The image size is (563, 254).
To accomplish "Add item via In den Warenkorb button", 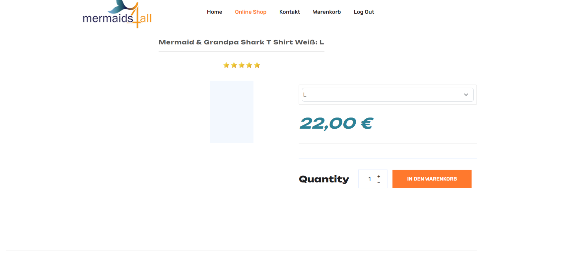I will [x=432, y=179].
